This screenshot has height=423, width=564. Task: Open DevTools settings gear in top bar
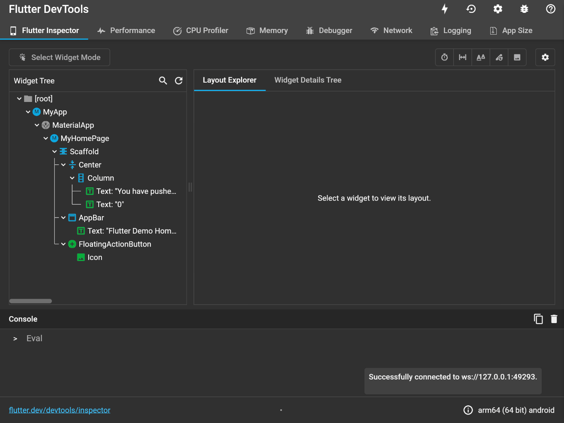(x=498, y=9)
